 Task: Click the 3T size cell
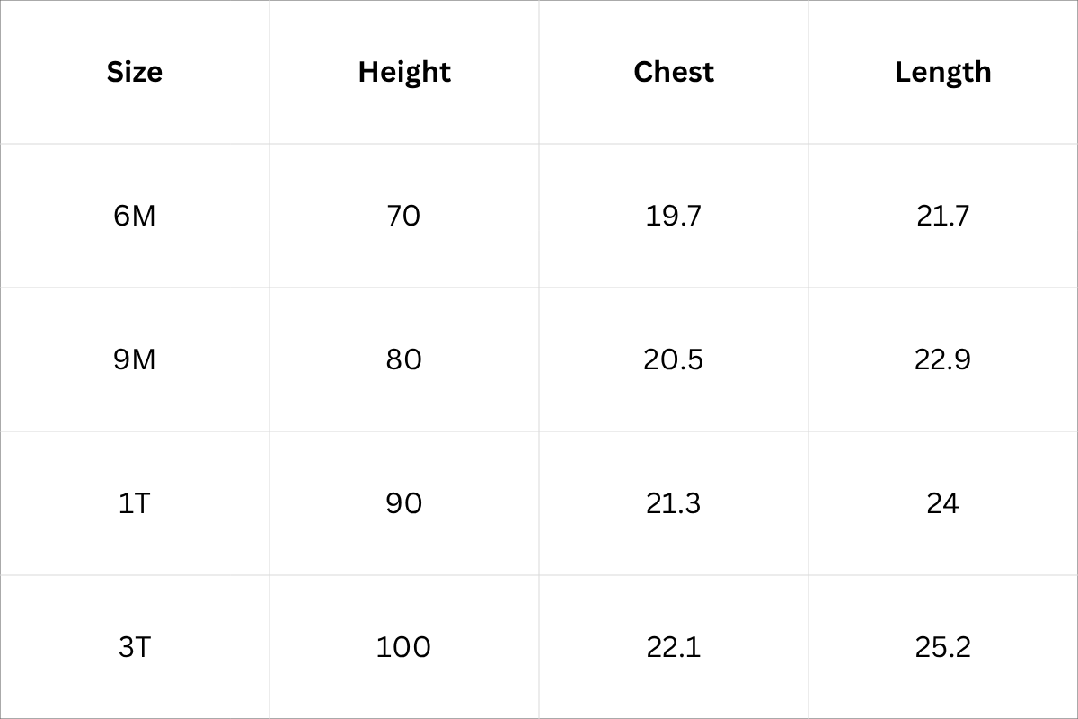tap(135, 647)
